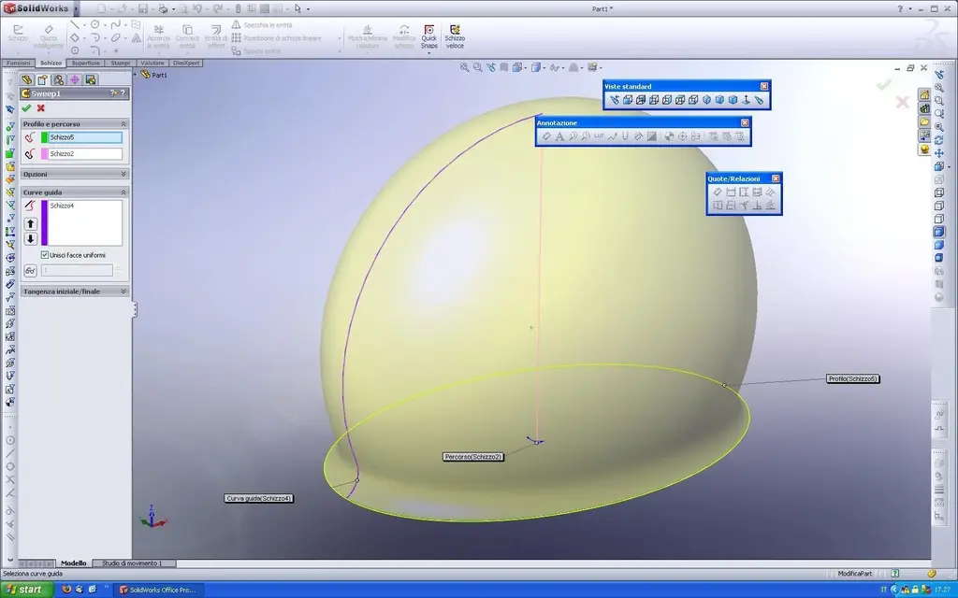
Task: Click the Curva guida(Schizzo4) callout label
Action: [259, 499]
